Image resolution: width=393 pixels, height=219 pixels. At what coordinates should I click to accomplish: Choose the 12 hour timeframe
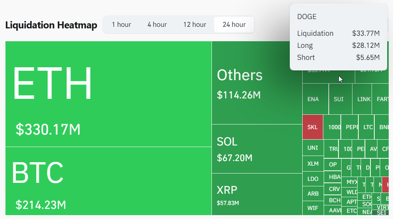click(x=195, y=25)
